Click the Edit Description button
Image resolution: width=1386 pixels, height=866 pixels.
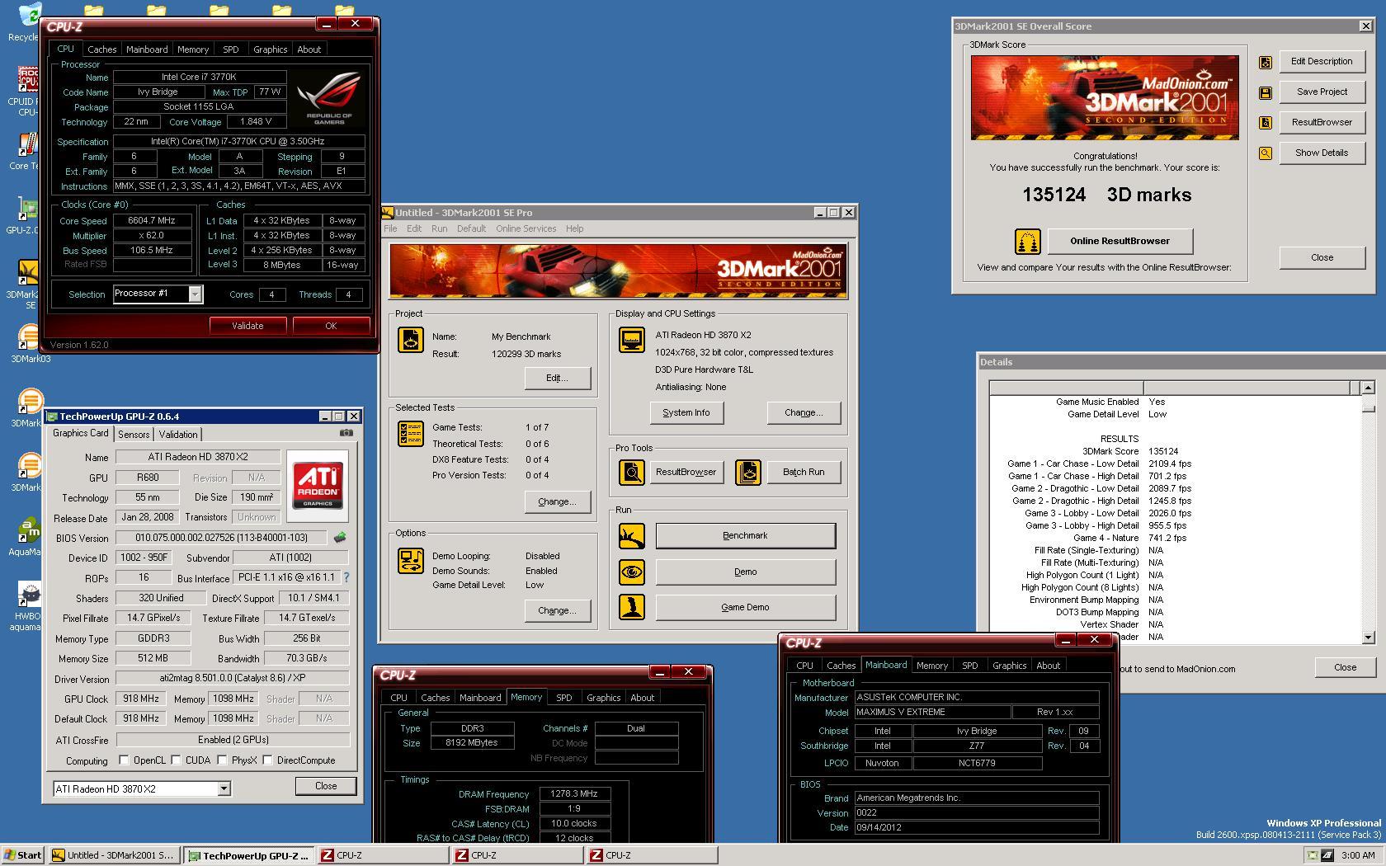point(1322,62)
